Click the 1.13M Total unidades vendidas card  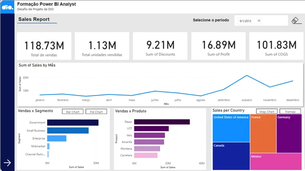point(102,46)
